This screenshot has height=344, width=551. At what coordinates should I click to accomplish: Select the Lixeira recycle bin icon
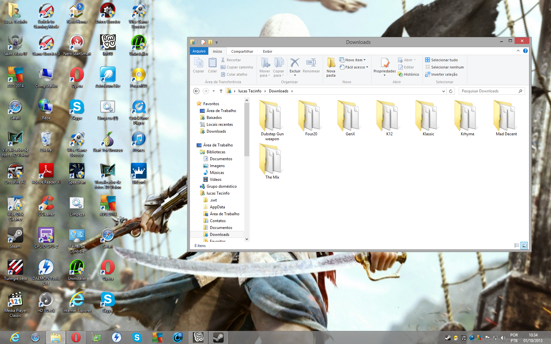pos(46,142)
